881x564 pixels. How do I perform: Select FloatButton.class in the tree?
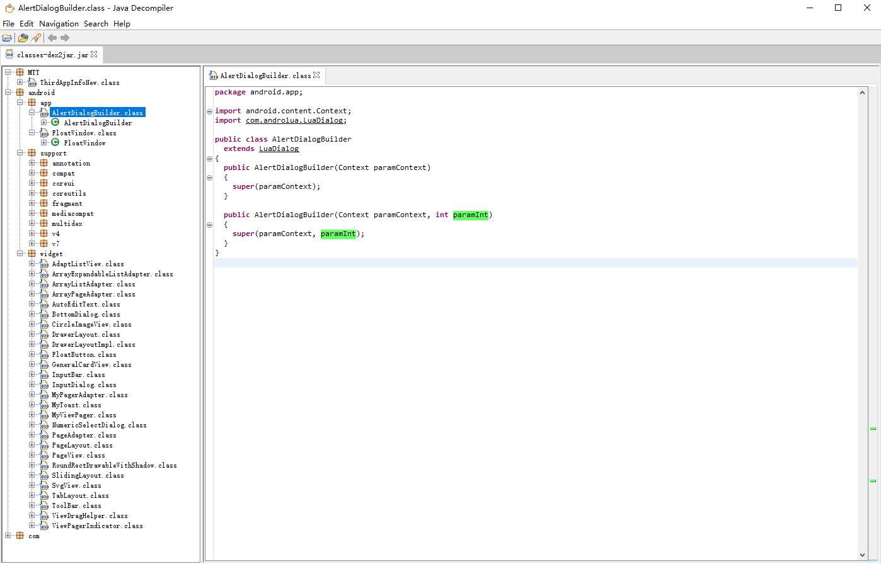84,354
